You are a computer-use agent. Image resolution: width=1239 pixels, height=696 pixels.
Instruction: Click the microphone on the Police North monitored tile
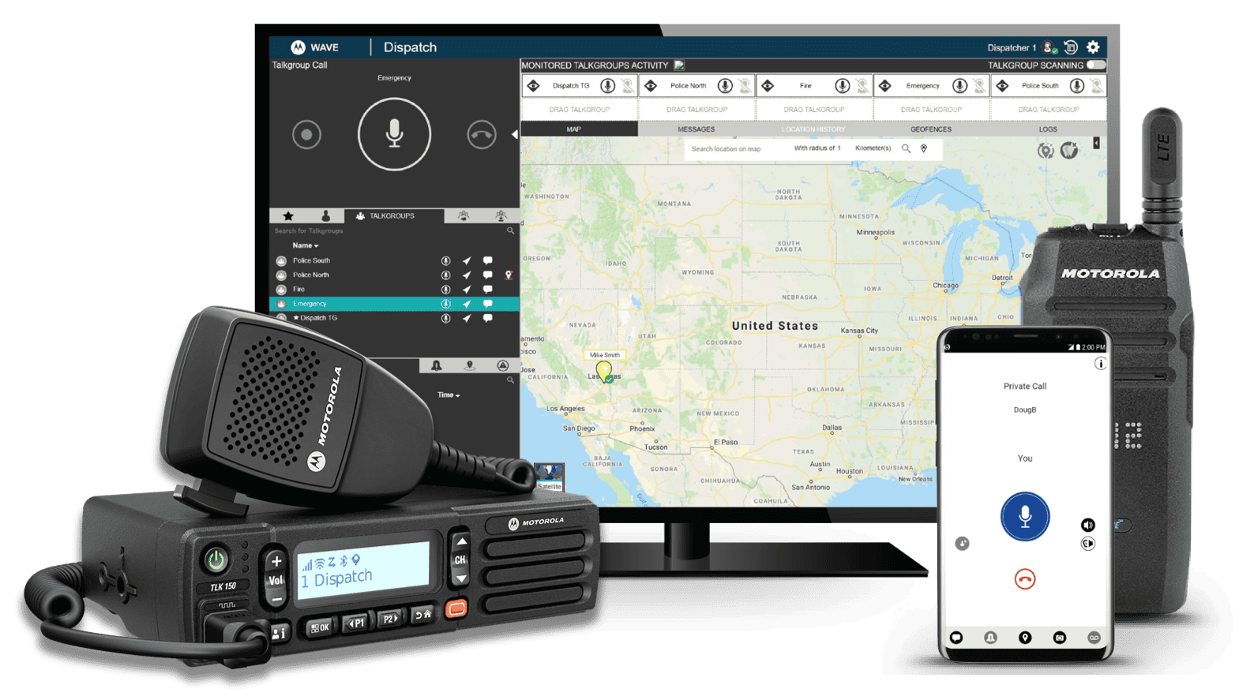(725, 85)
